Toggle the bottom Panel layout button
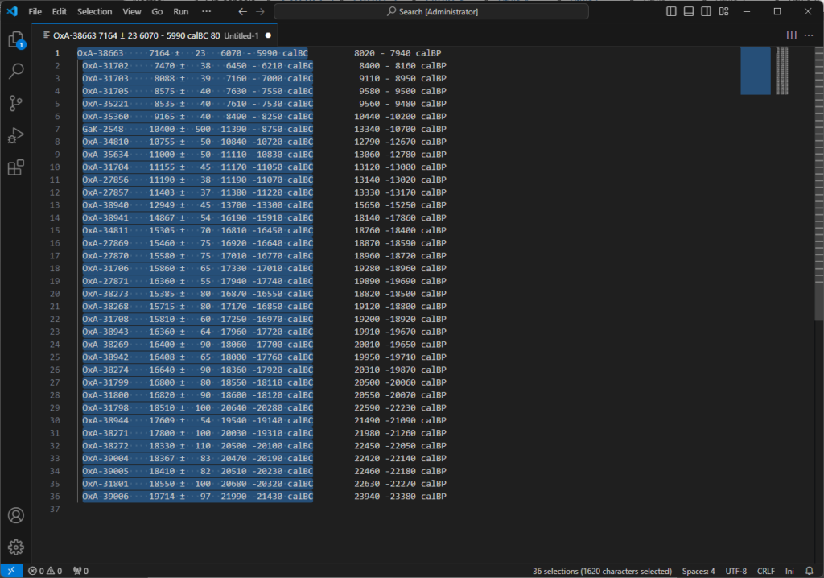Screen dimensions: 824x578 coord(689,12)
